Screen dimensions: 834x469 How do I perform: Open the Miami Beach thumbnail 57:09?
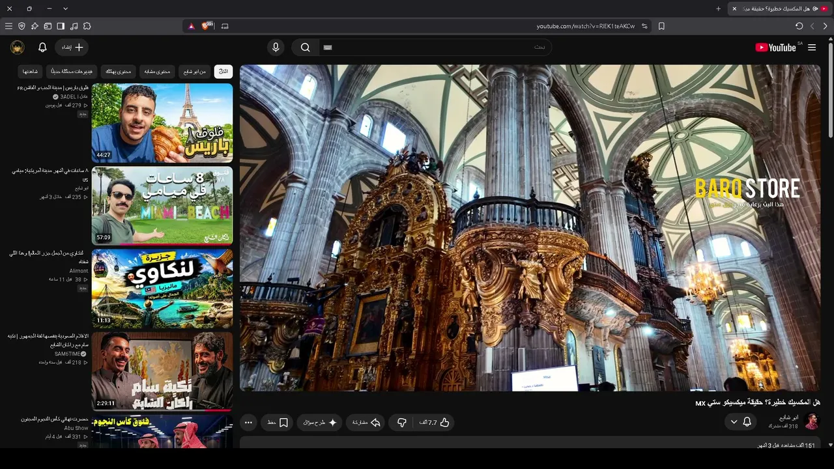(162, 205)
